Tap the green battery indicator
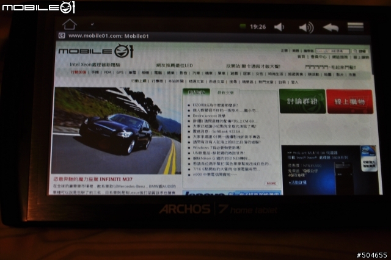This screenshot has width=391, height=260. click(x=243, y=26)
